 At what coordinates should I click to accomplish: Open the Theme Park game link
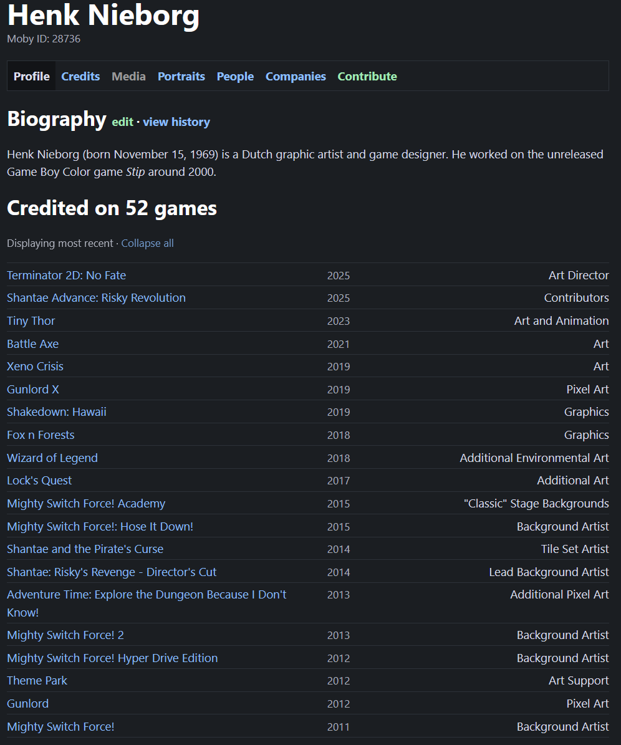(37, 680)
